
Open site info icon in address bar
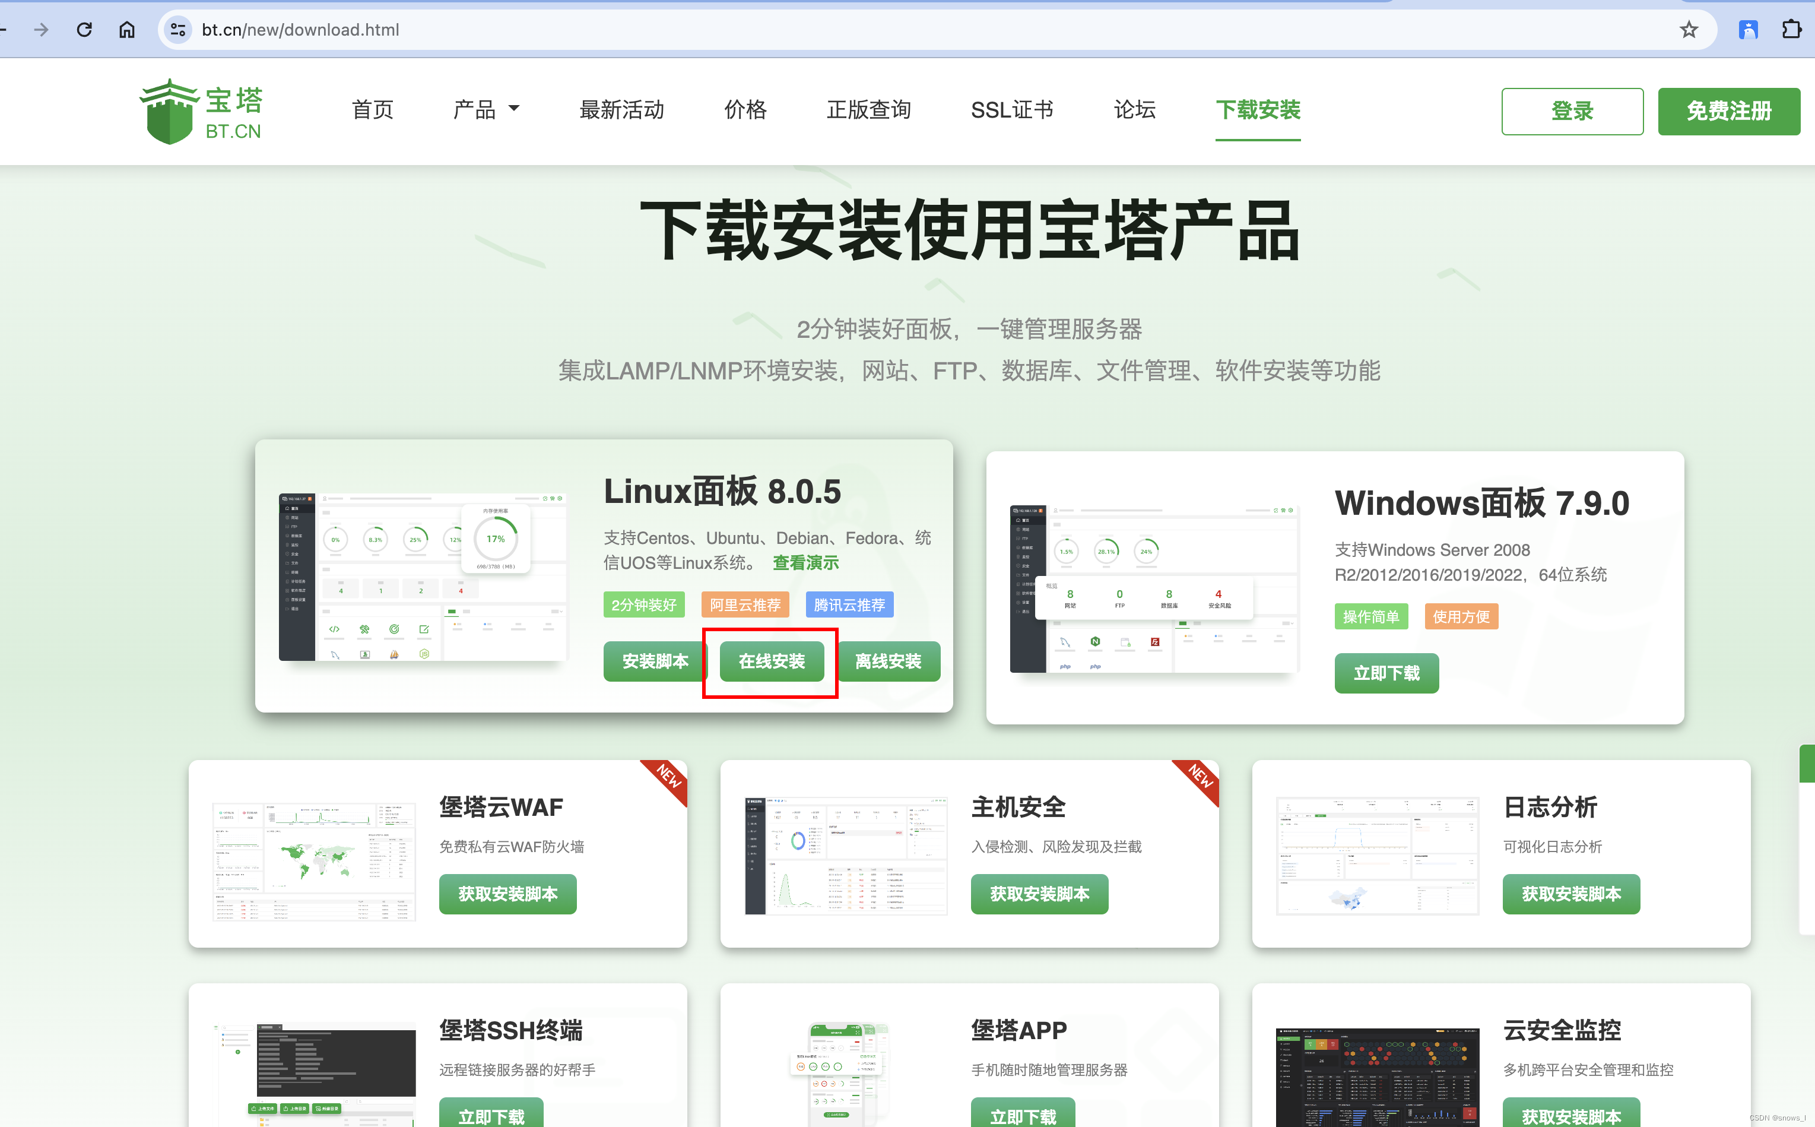[177, 30]
